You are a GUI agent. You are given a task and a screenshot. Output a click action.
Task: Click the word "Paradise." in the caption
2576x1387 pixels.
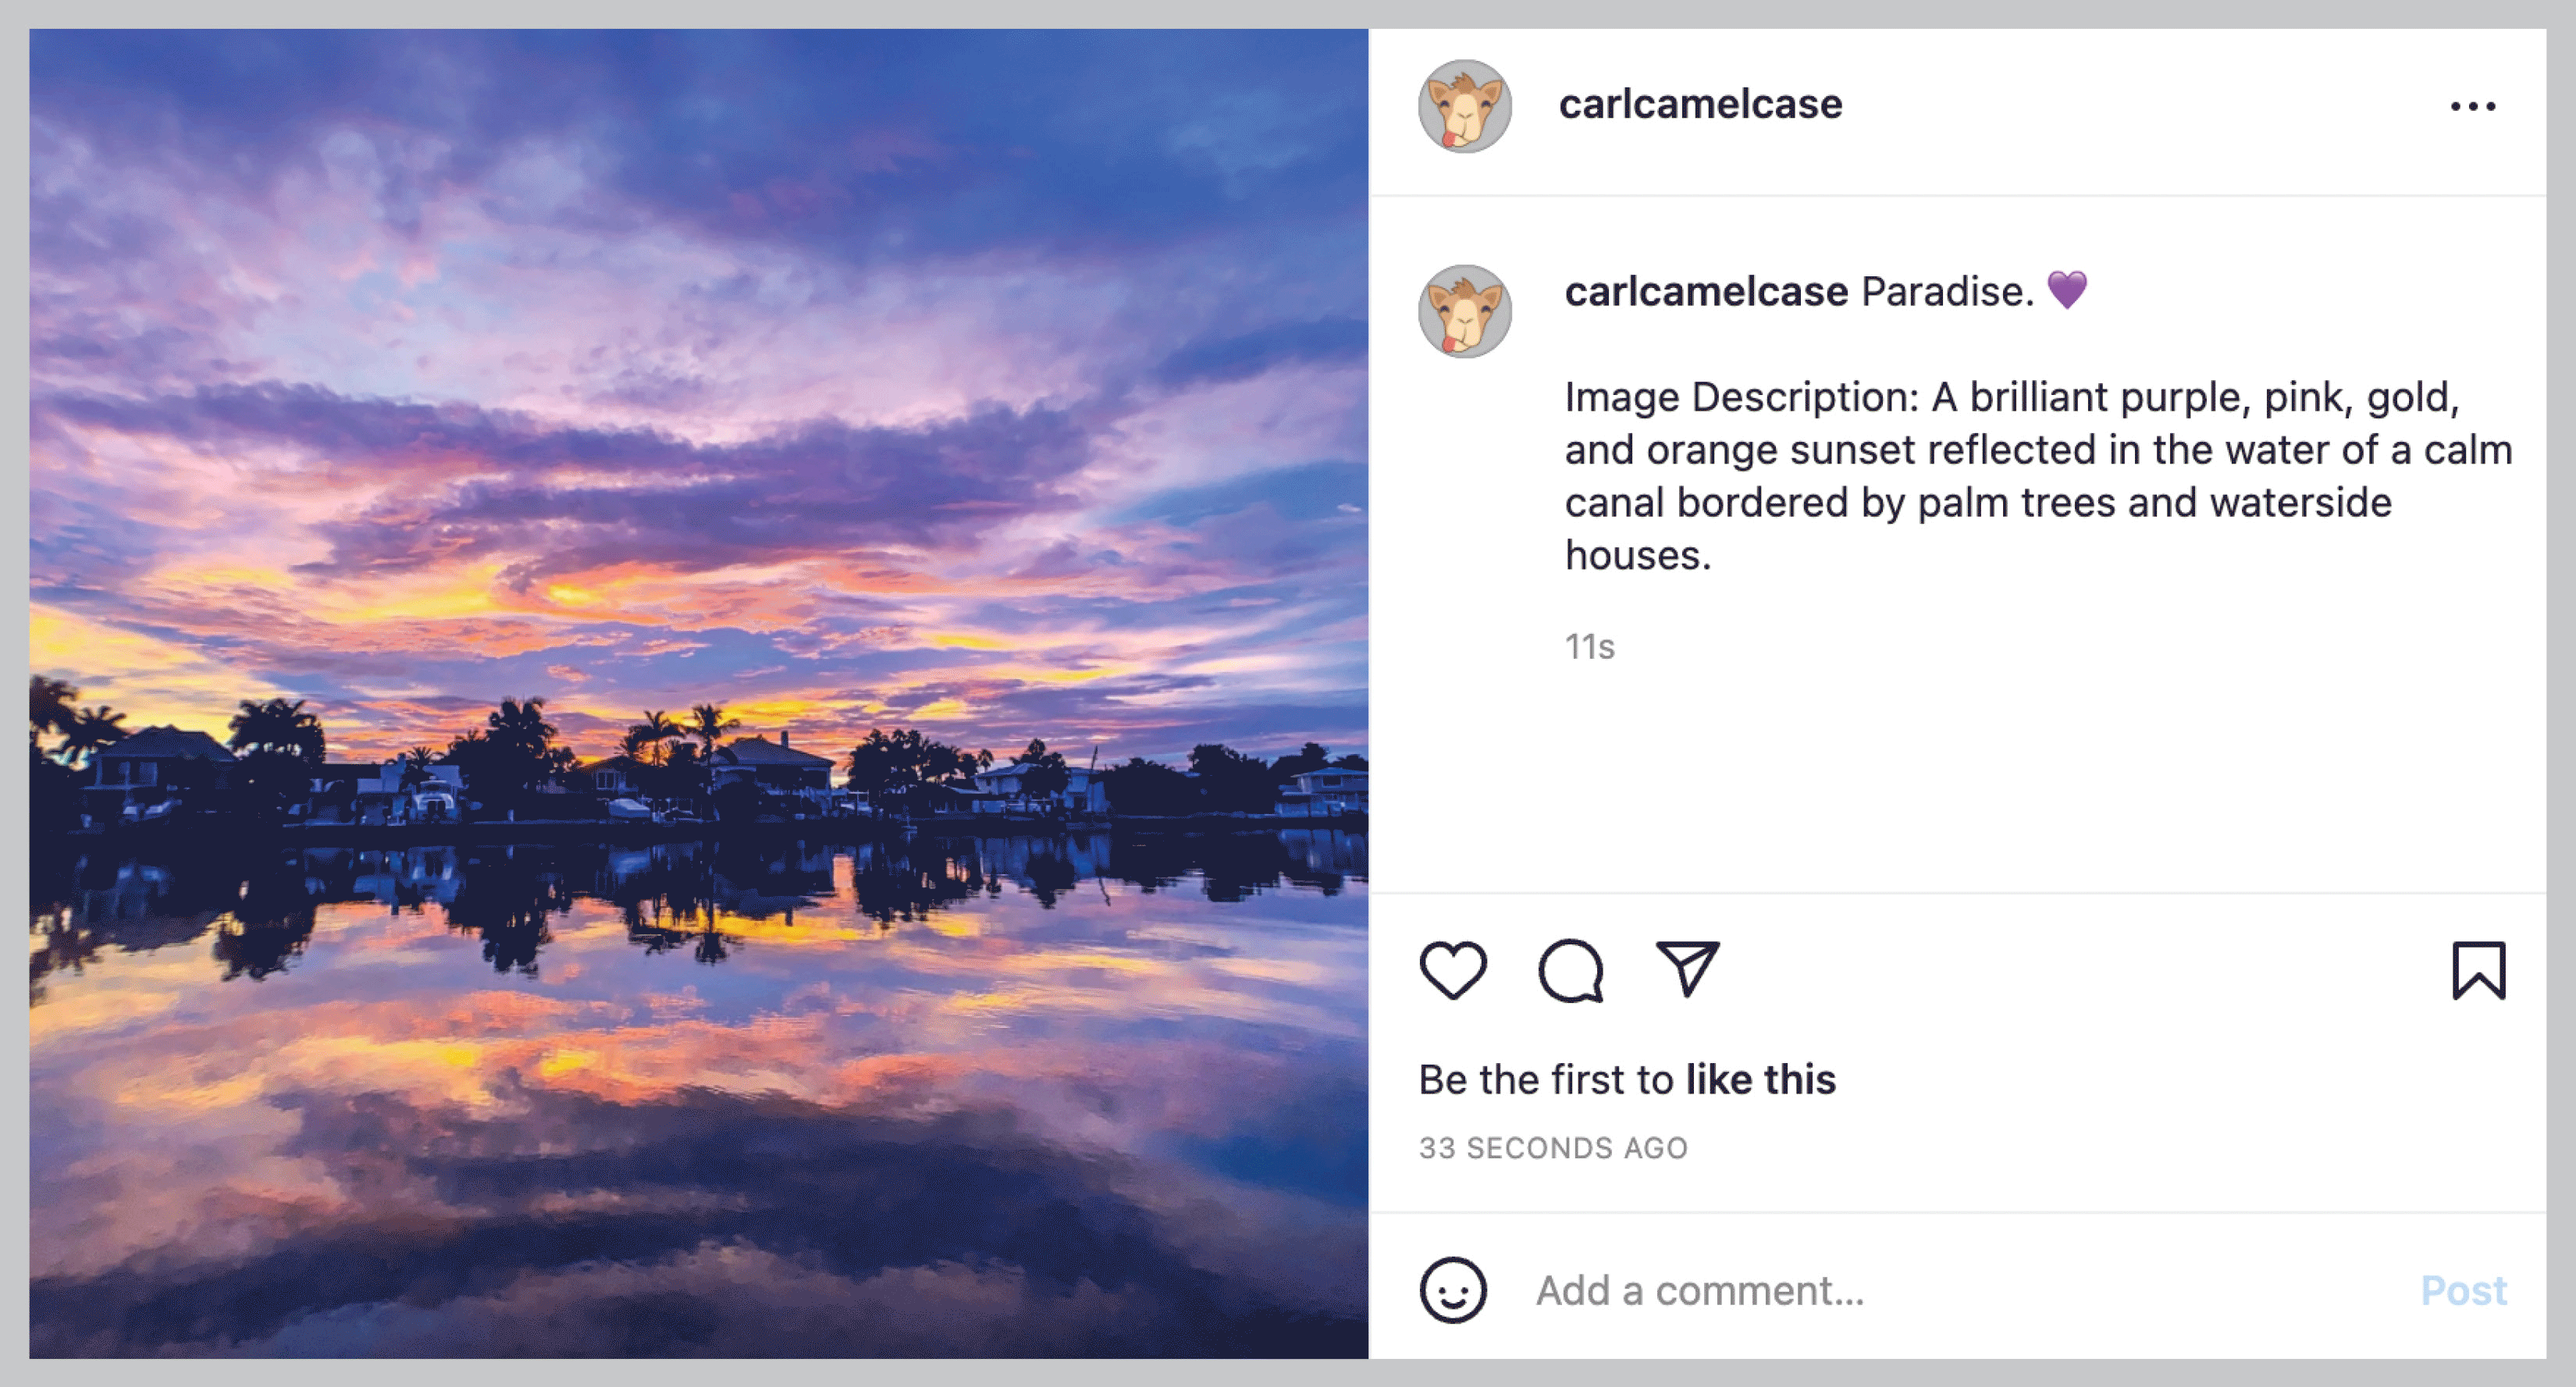point(1946,292)
